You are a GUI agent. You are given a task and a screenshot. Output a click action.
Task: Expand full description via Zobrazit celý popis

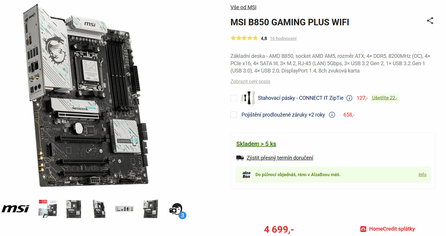[x=250, y=81]
